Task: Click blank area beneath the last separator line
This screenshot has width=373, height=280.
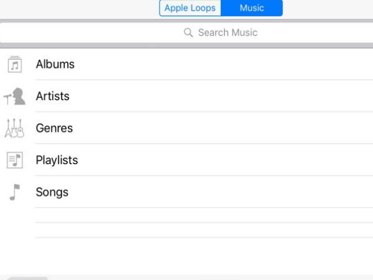Action: click(x=186, y=255)
